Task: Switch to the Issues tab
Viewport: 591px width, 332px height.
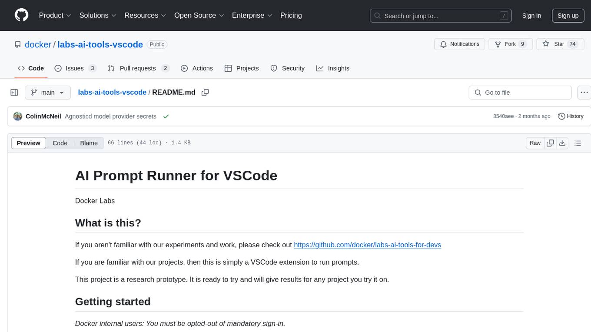Action: (x=76, y=68)
